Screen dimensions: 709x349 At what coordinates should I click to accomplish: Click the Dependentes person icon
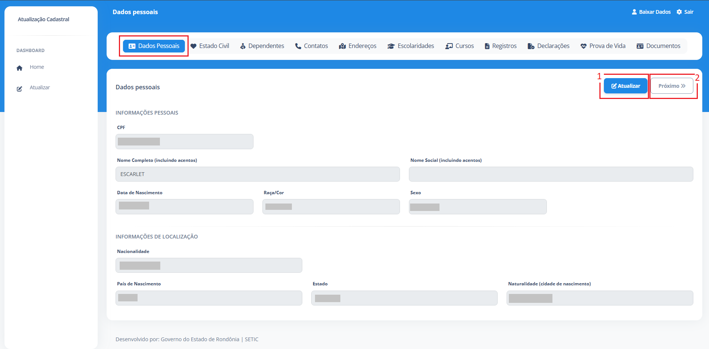243,46
